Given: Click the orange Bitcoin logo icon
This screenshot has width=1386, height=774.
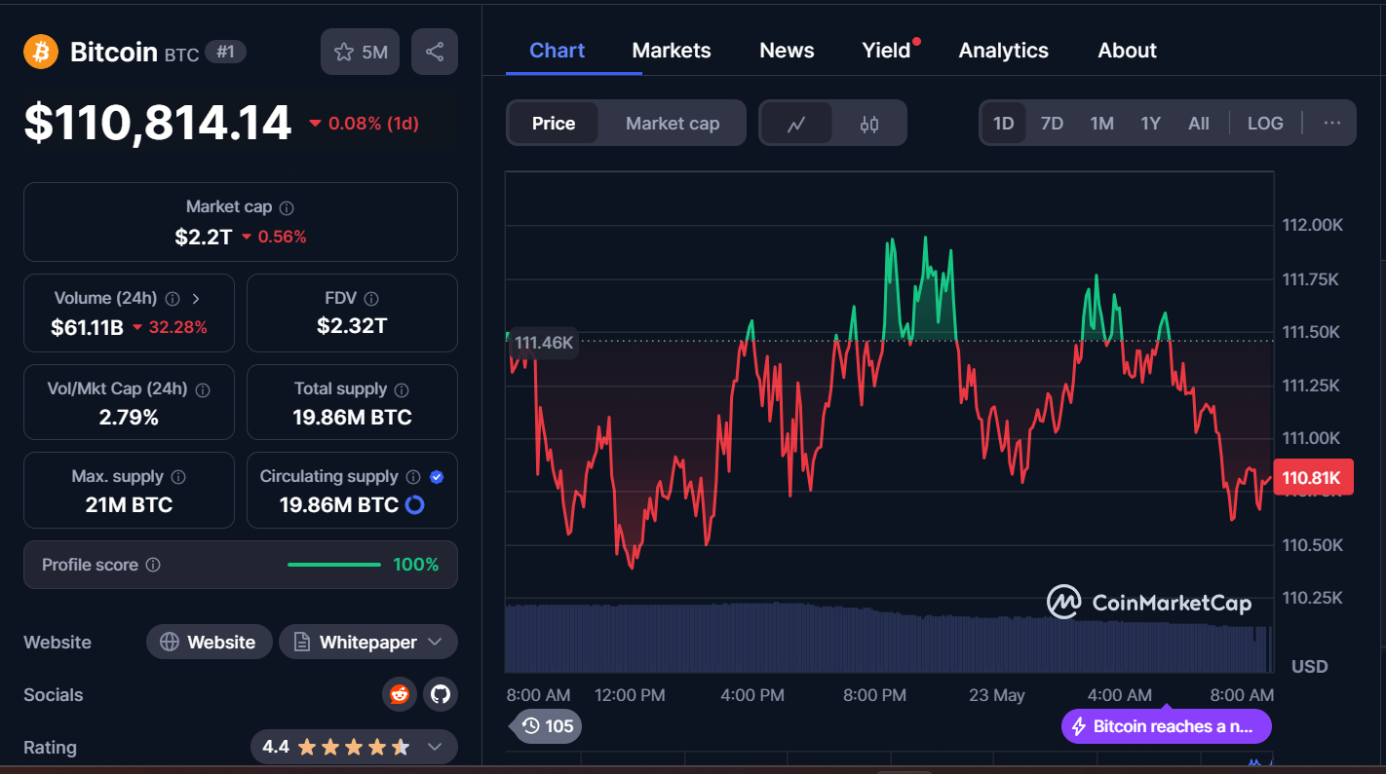Looking at the screenshot, I should point(41,52).
